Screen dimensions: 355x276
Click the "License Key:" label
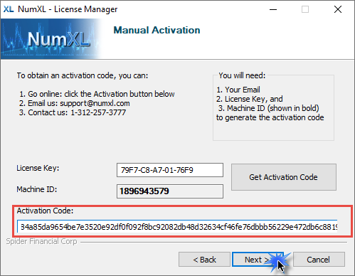38,168
